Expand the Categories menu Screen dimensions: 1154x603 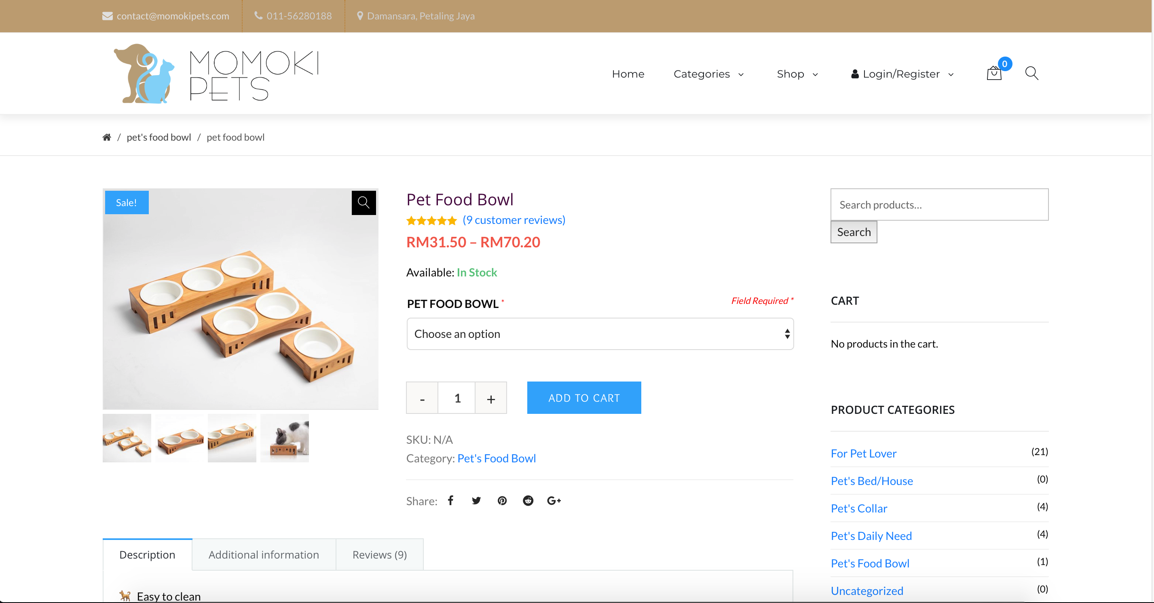(709, 74)
